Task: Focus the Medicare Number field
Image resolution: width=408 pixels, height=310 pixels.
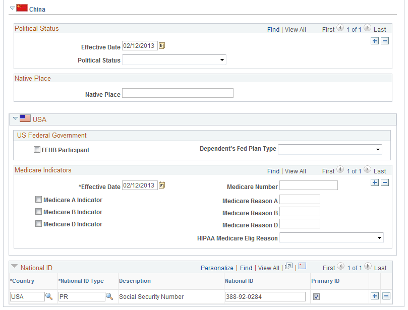Action: [309, 185]
